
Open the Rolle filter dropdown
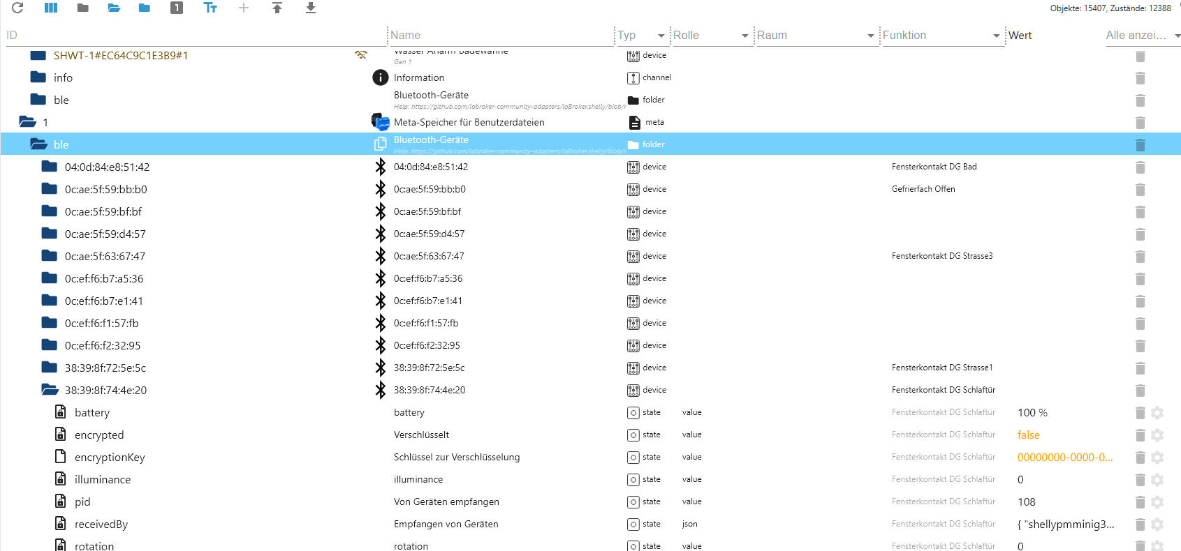pyautogui.click(x=744, y=36)
